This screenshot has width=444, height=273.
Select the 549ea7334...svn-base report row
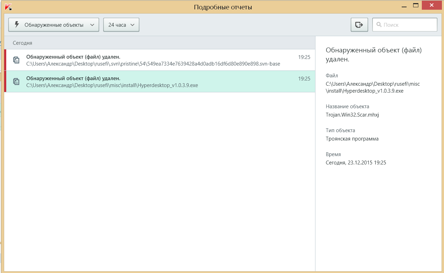coord(160,60)
